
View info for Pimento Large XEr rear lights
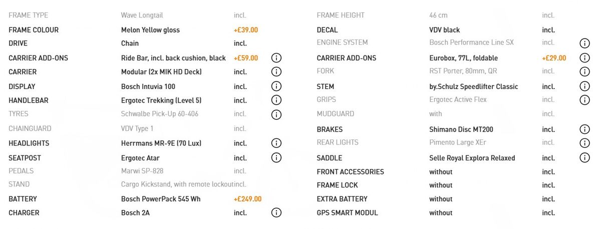pyautogui.click(x=584, y=143)
